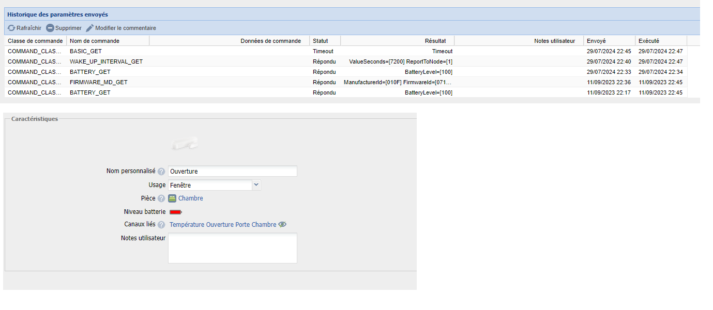Click the Nom personnalisé text field
Image resolution: width=713 pixels, height=310 pixels.
coord(233,172)
